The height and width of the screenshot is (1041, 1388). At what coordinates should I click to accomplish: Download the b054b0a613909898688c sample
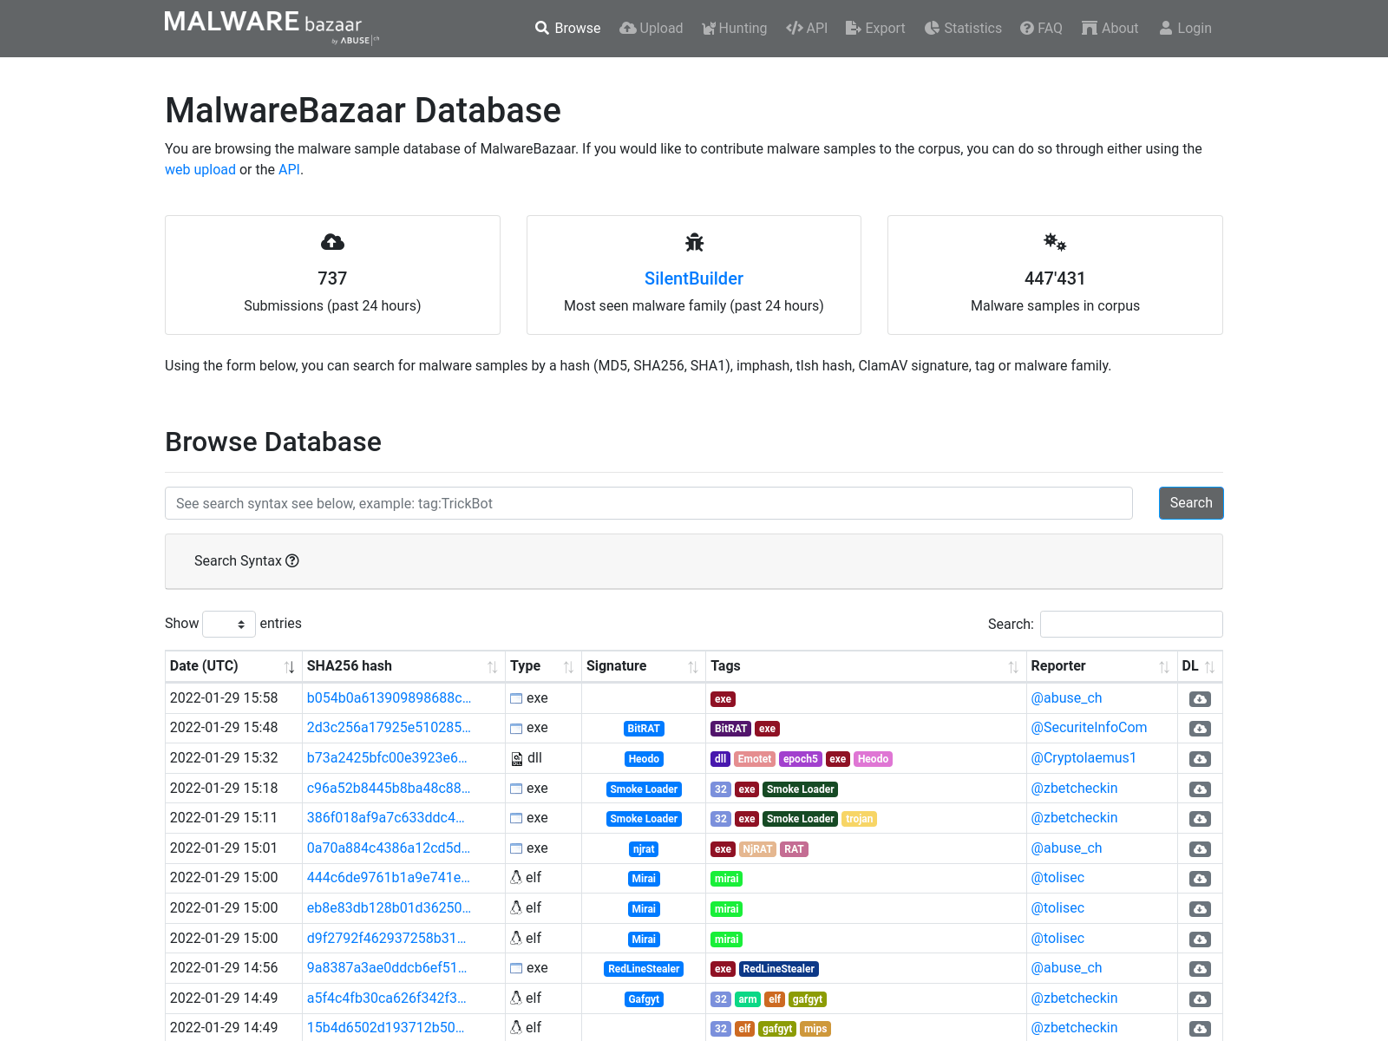point(1200,699)
